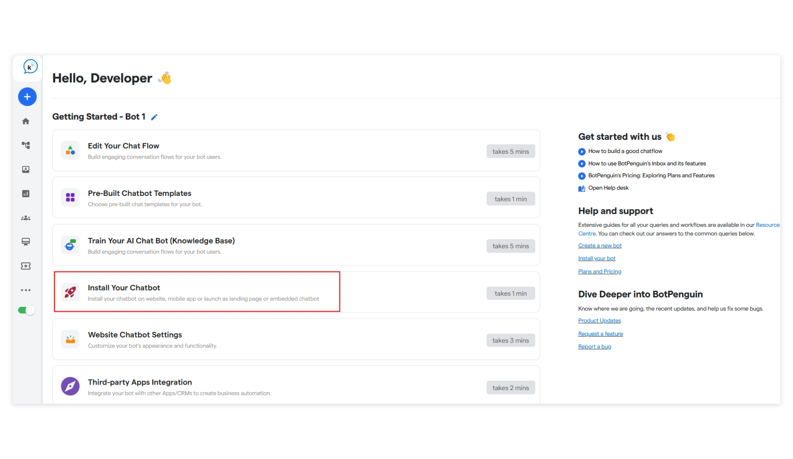Show more options via three dots icon
Viewport: 793px width, 459px height.
coord(26,290)
